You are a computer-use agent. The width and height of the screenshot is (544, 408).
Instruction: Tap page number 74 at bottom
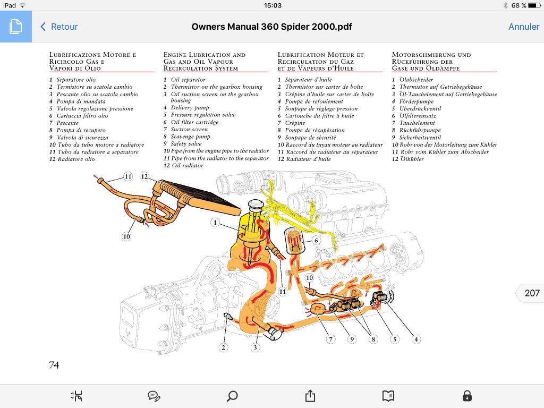(54, 365)
